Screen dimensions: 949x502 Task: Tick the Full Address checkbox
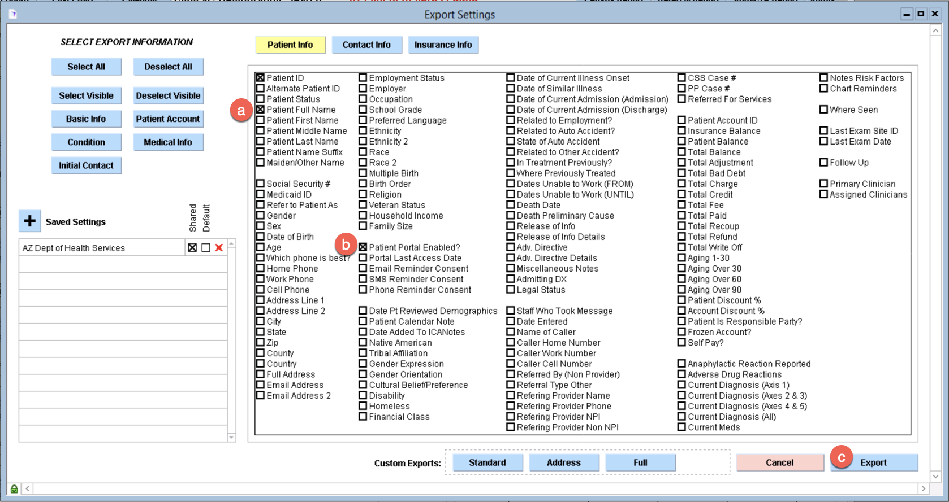coord(260,374)
